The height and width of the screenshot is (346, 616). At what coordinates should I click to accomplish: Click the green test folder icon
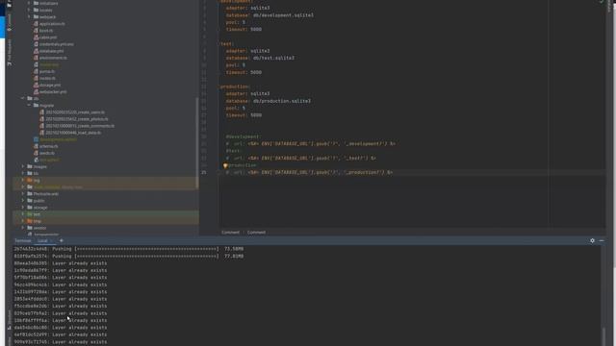30,214
